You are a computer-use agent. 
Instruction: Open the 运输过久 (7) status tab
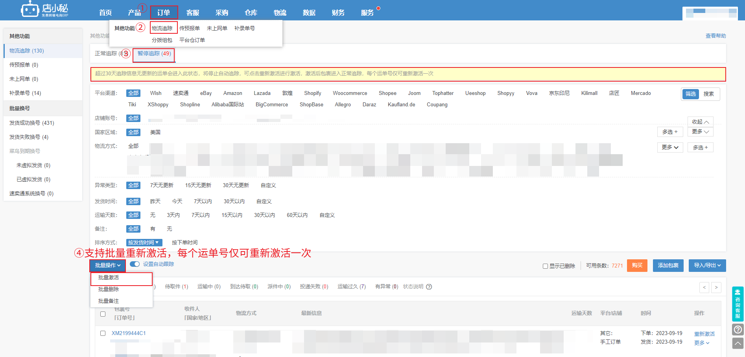coord(352,287)
